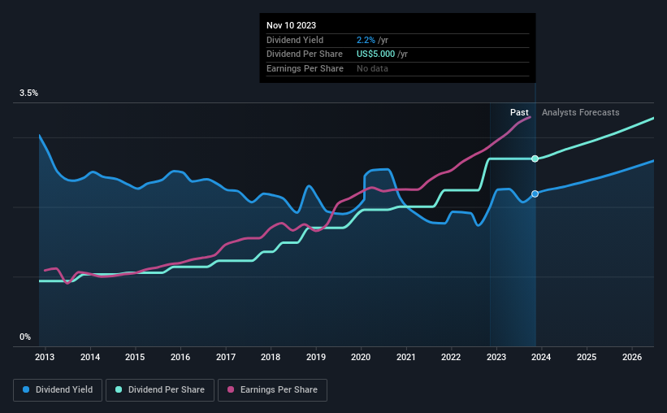Click the 2025 x-axis label
The width and height of the screenshot is (667, 413).
587,357
